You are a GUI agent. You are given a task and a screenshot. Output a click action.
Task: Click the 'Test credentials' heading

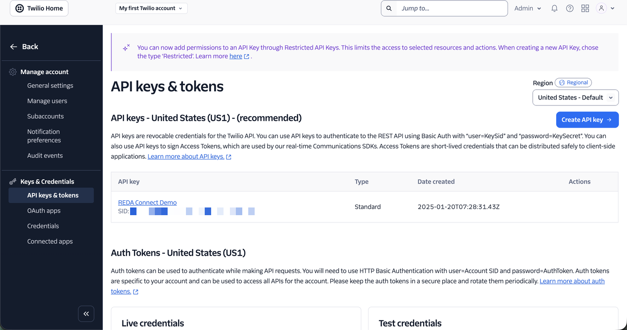coord(410,323)
